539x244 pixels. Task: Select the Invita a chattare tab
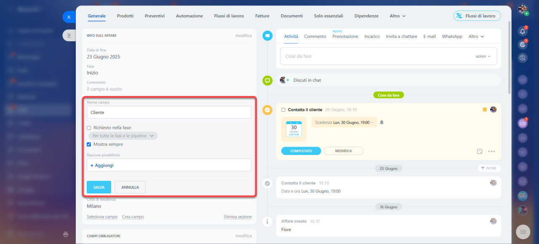point(402,37)
